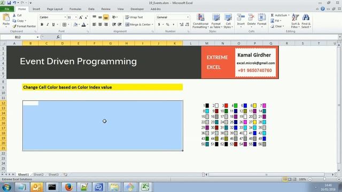
Task: Apply Percent Style
Action: (167, 25)
